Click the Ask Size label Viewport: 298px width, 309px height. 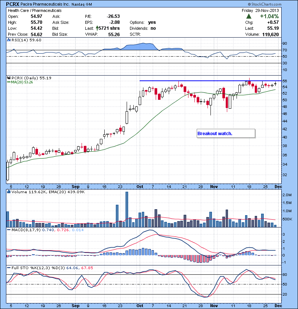[61, 22]
